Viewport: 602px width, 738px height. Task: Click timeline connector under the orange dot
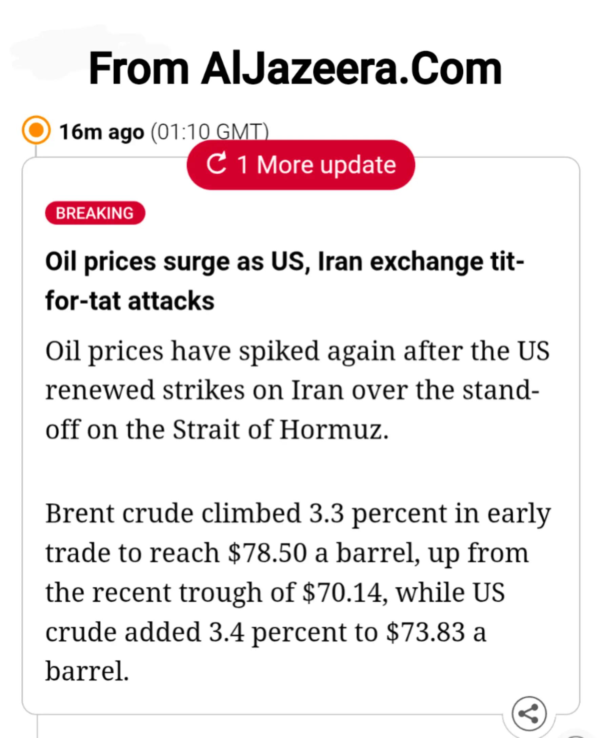point(36,151)
